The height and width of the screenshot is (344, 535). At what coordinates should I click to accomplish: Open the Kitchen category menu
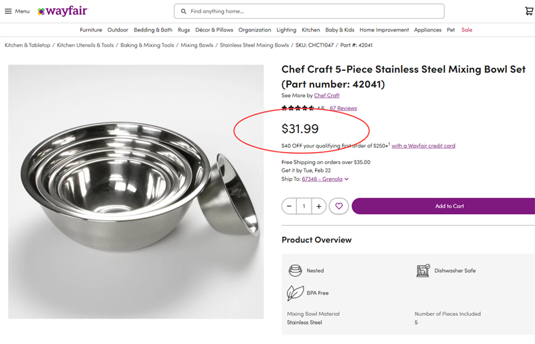tap(311, 30)
